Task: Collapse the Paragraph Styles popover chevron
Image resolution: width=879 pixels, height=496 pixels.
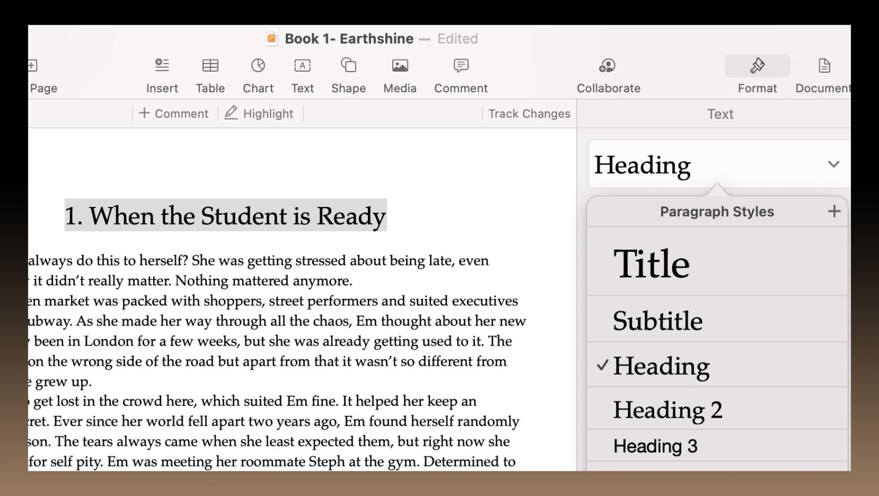Action: tap(833, 164)
